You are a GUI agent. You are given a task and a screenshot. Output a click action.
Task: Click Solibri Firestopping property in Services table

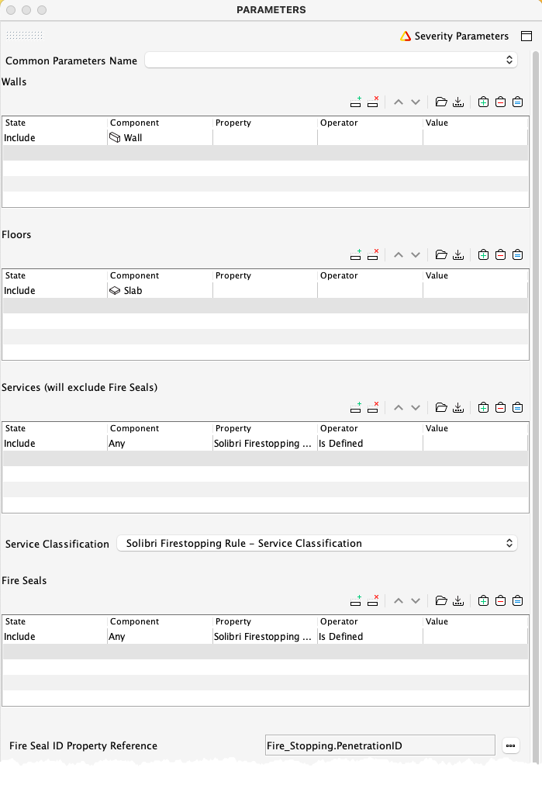(x=264, y=444)
